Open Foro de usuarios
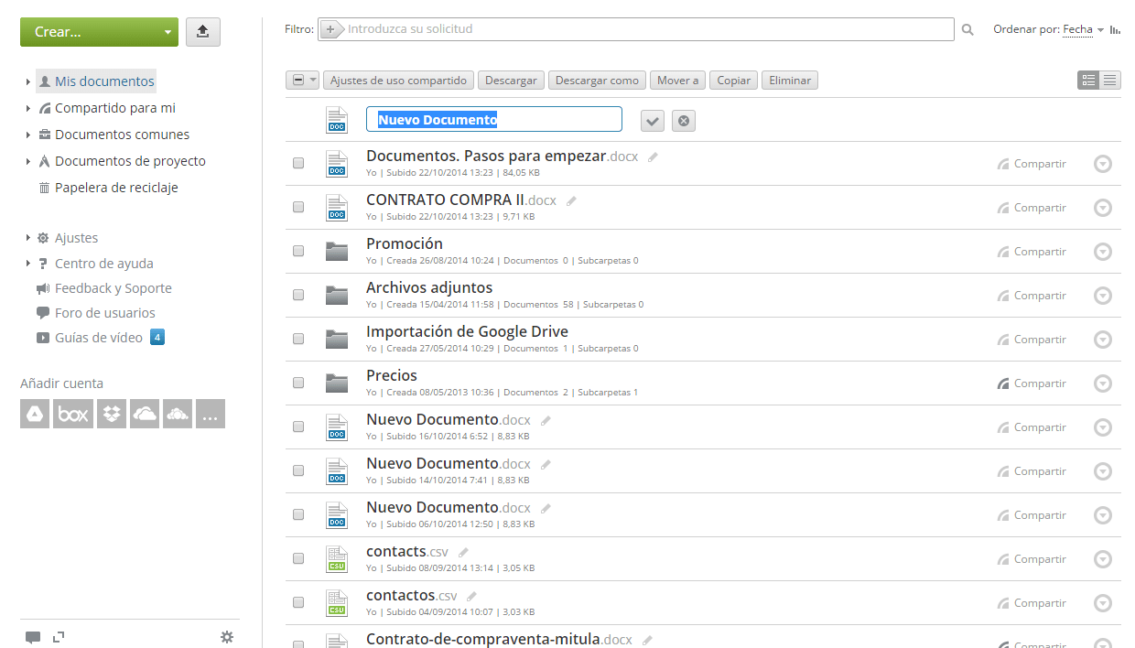1135x648 pixels. (104, 313)
